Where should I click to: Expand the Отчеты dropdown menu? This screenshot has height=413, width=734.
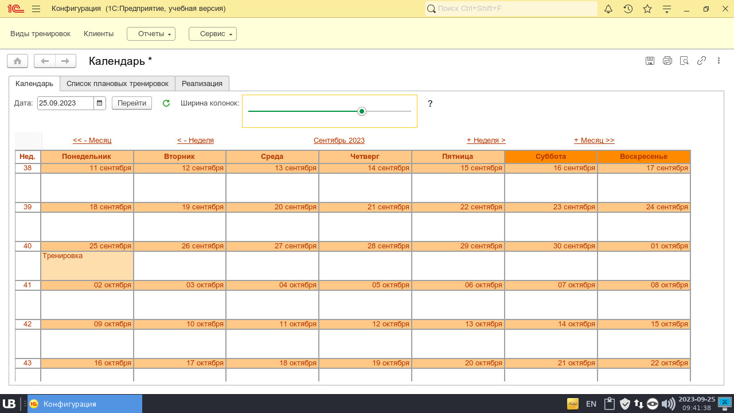151,34
